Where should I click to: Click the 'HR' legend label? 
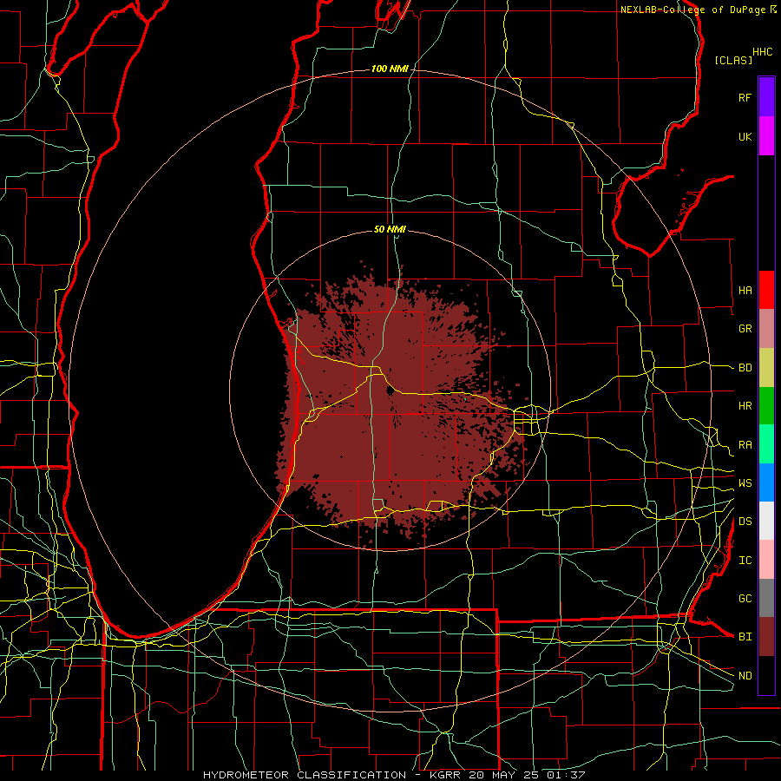tap(745, 406)
